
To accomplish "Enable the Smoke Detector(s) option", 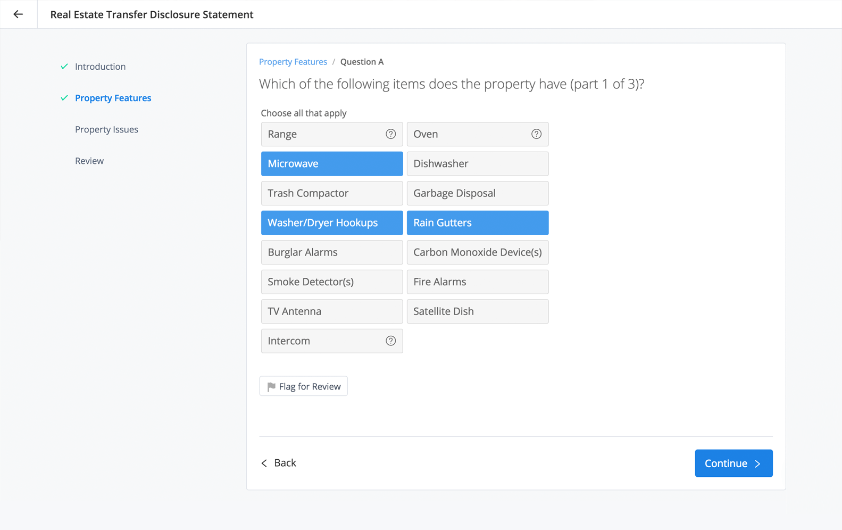I will [331, 282].
